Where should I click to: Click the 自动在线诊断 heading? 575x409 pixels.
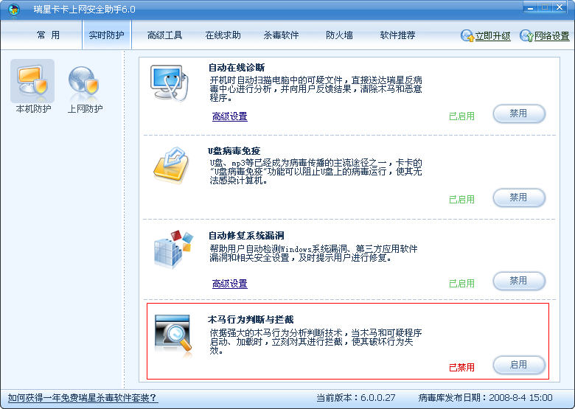(x=237, y=68)
